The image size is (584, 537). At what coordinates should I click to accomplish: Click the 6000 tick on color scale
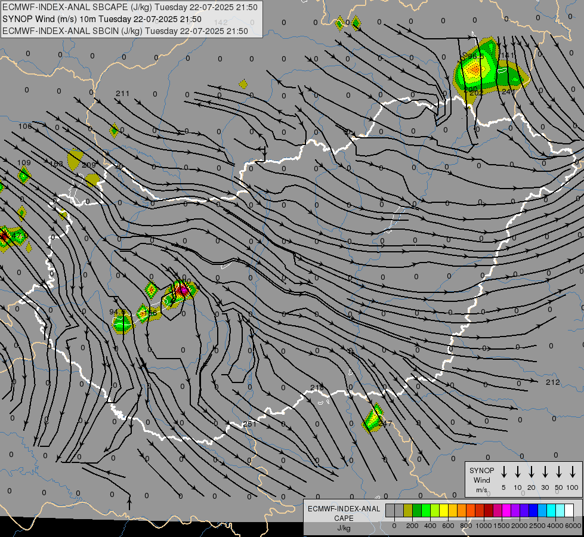573,526
